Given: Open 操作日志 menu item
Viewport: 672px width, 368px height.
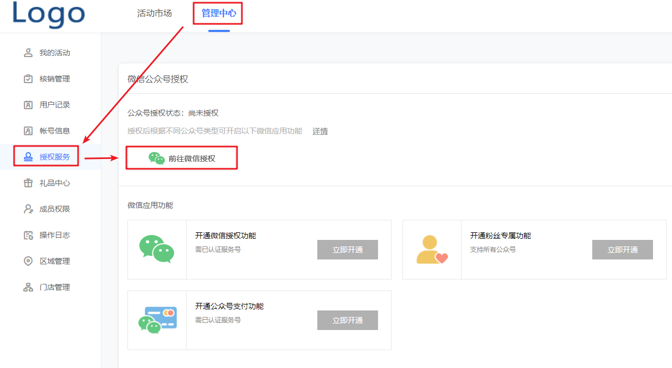Looking at the screenshot, I should click(55, 235).
